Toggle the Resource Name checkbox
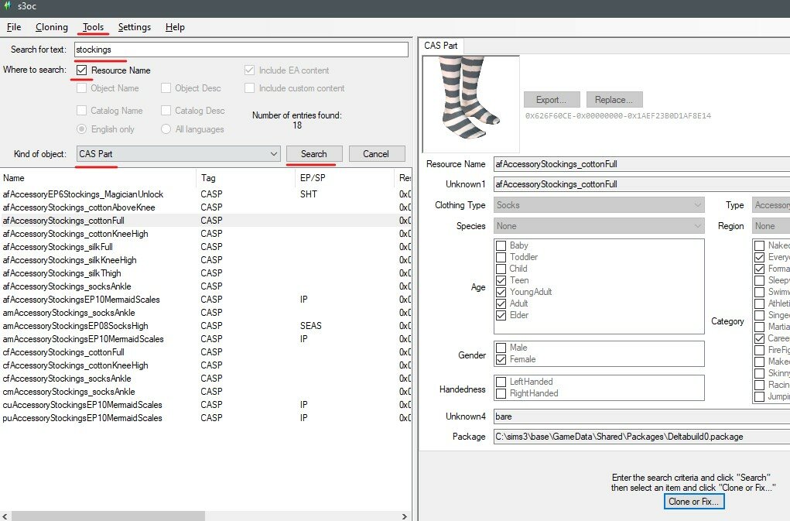The width and height of the screenshot is (790, 521). [81, 70]
